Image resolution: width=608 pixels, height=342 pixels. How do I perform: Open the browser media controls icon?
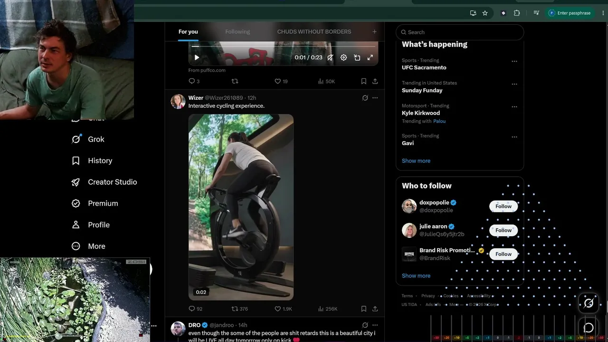536,13
